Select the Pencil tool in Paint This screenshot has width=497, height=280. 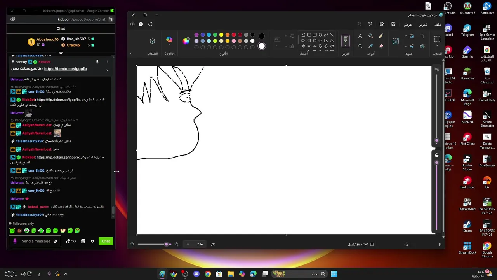[x=381, y=36]
